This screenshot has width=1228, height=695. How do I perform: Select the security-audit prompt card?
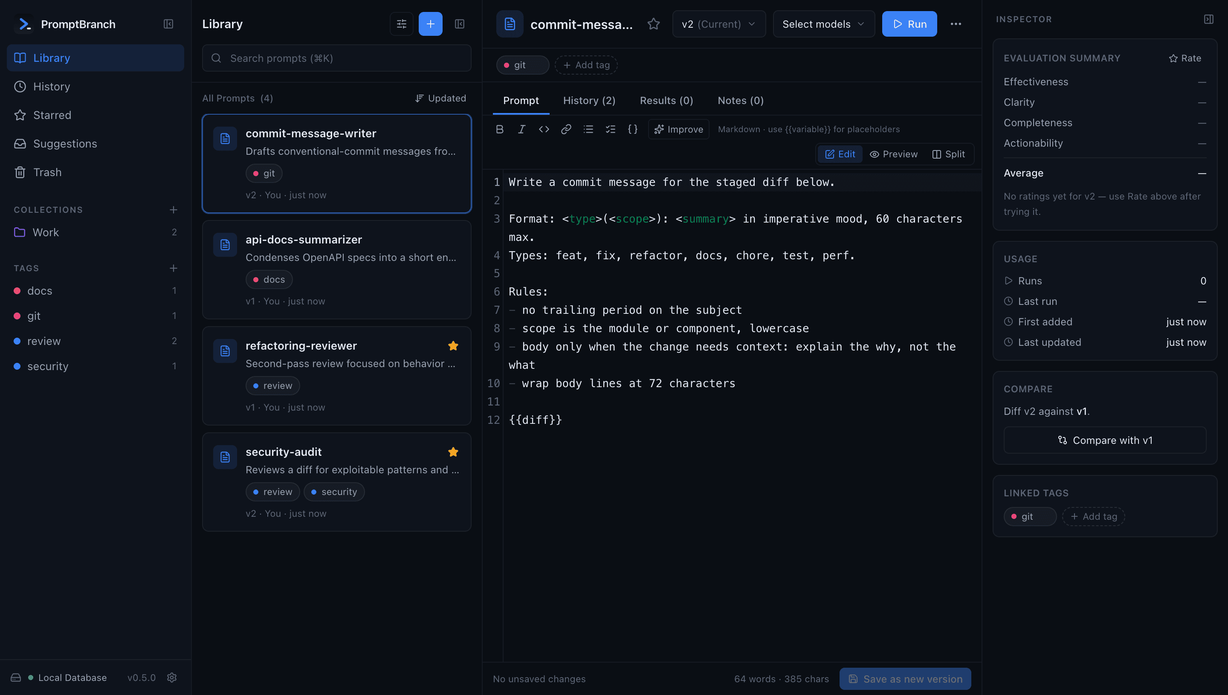(x=336, y=482)
